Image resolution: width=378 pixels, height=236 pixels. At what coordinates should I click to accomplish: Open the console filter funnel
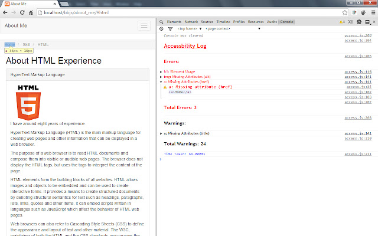point(170,29)
